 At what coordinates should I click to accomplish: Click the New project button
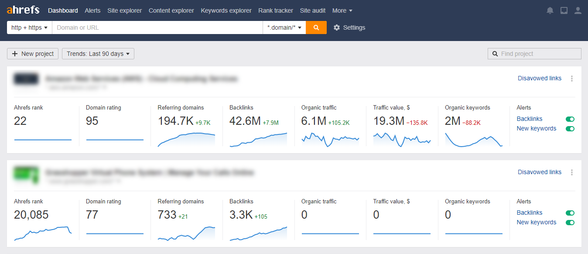pos(33,54)
